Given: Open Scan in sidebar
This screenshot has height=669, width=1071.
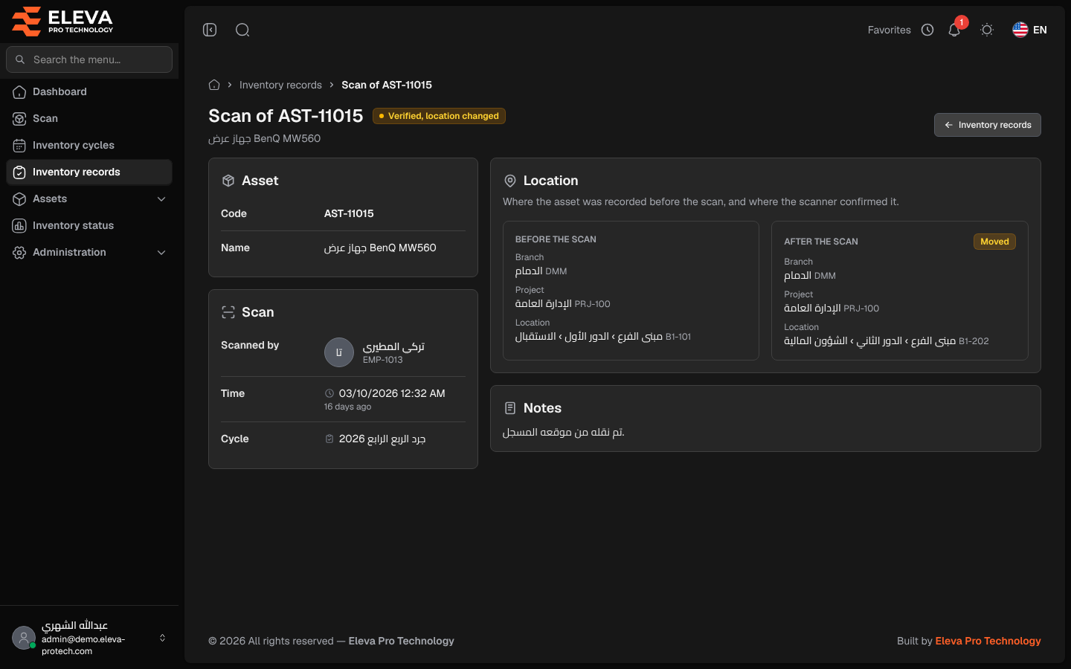Looking at the screenshot, I should coord(89,118).
